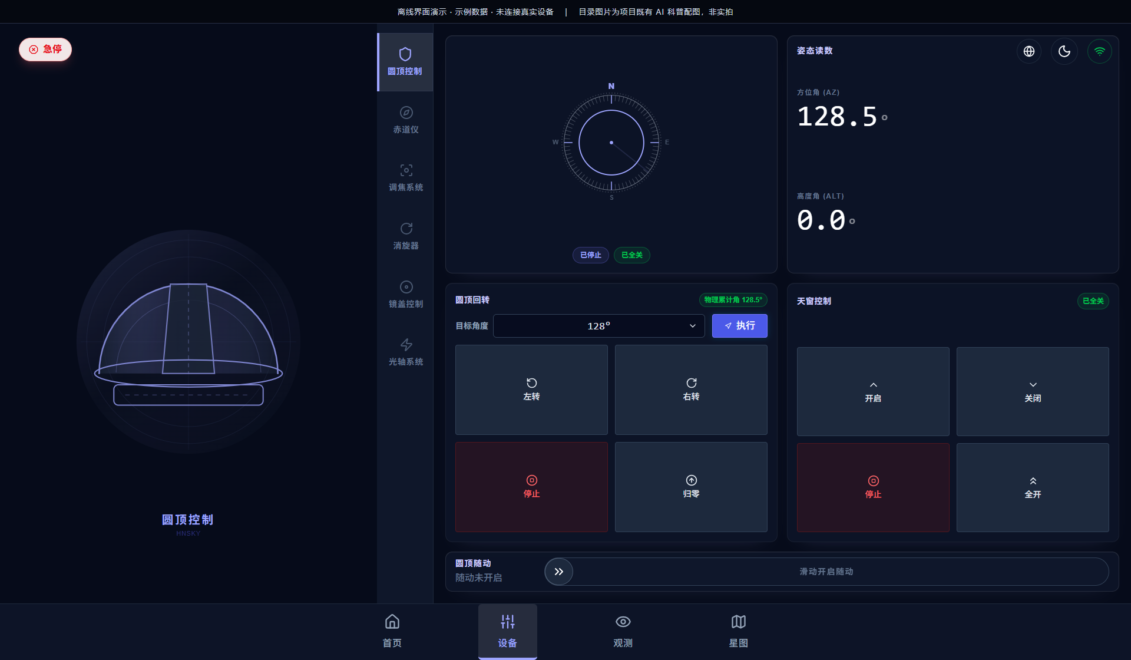This screenshot has height=660, width=1131.
Task: Rotate dome left with 左转
Action: tap(531, 390)
